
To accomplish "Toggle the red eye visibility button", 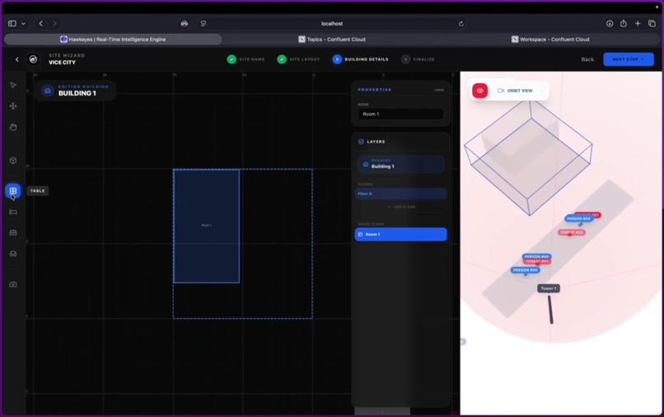I will pyautogui.click(x=479, y=91).
